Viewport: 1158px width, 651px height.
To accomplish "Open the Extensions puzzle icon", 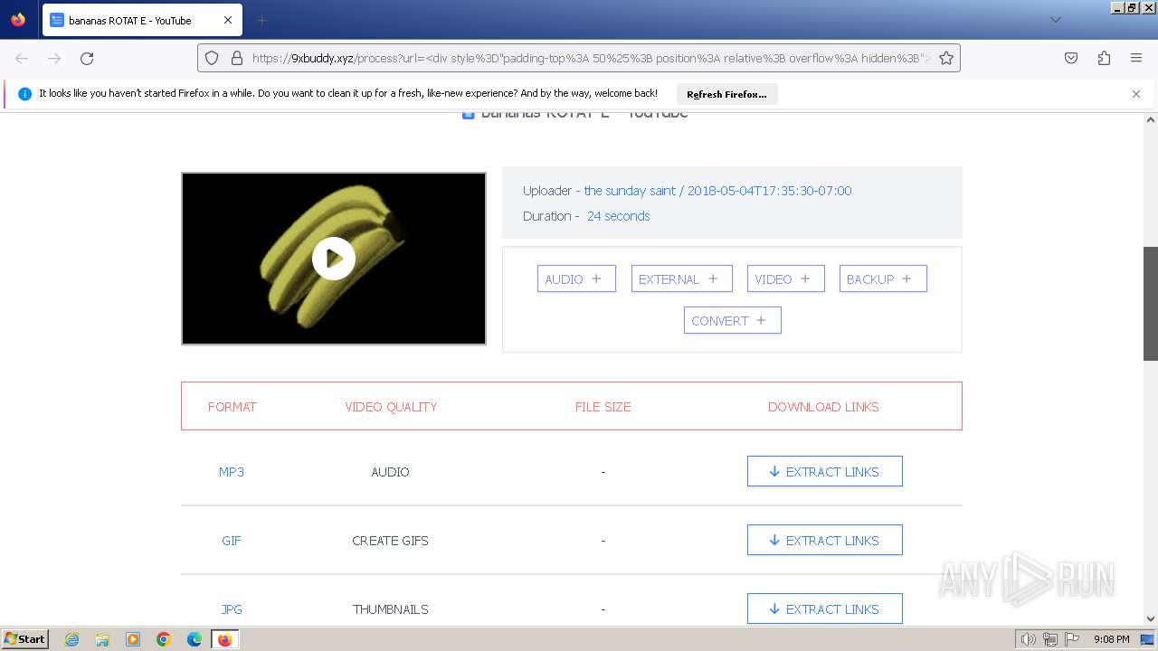I will pos(1104,58).
